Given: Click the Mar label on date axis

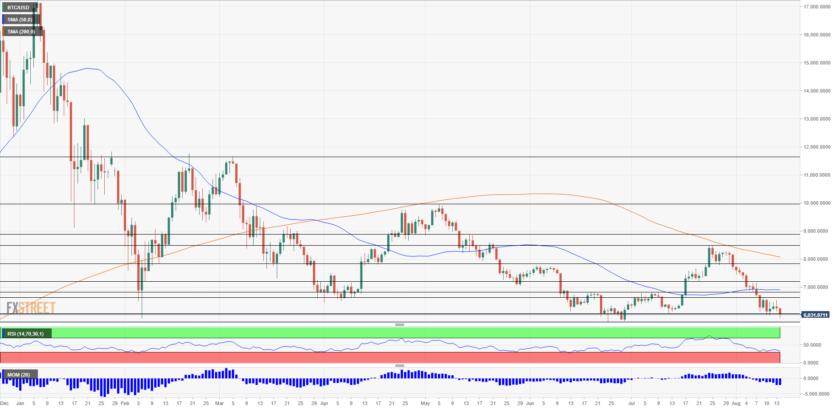Looking at the screenshot, I should [219, 403].
